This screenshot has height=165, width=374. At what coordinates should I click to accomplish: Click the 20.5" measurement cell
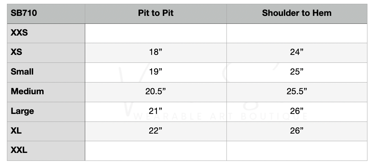pos(156,92)
